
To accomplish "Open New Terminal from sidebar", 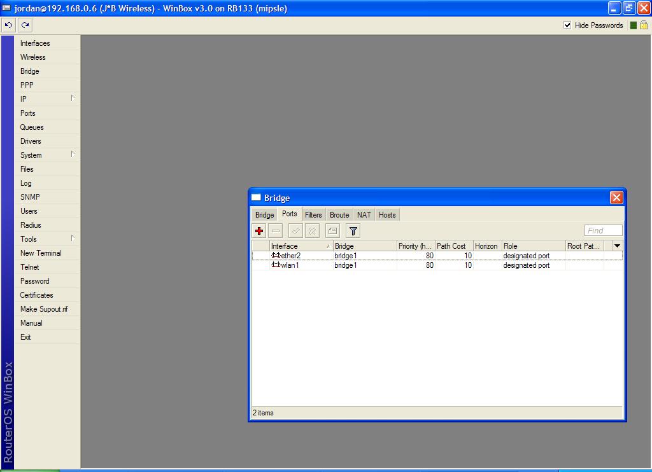I will click(x=46, y=253).
